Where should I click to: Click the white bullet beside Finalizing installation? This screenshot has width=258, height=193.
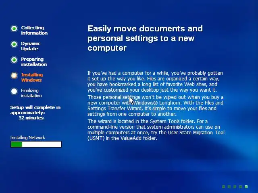[14, 91]
